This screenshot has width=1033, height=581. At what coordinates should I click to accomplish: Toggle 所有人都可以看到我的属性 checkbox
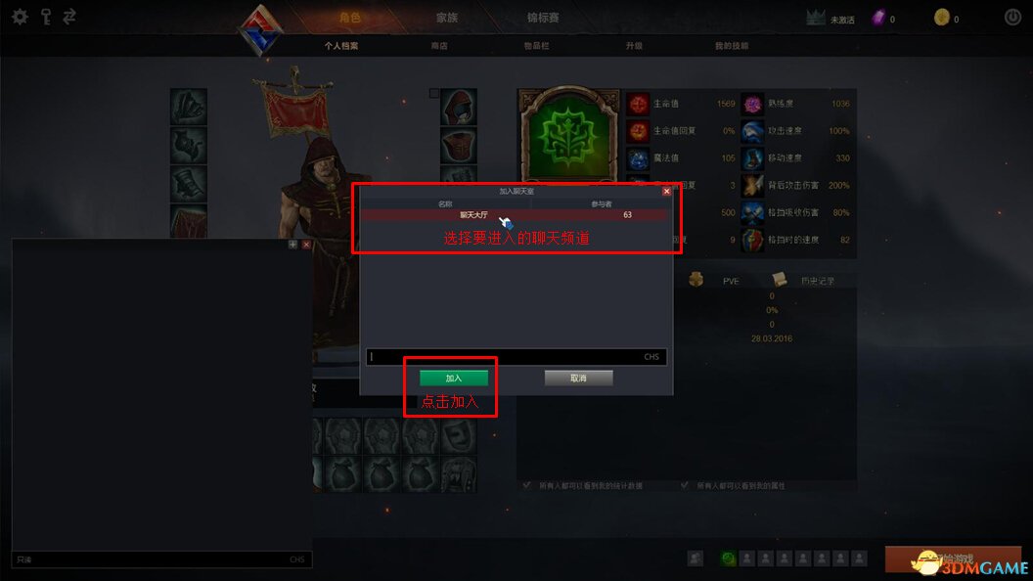click(685, 485)
